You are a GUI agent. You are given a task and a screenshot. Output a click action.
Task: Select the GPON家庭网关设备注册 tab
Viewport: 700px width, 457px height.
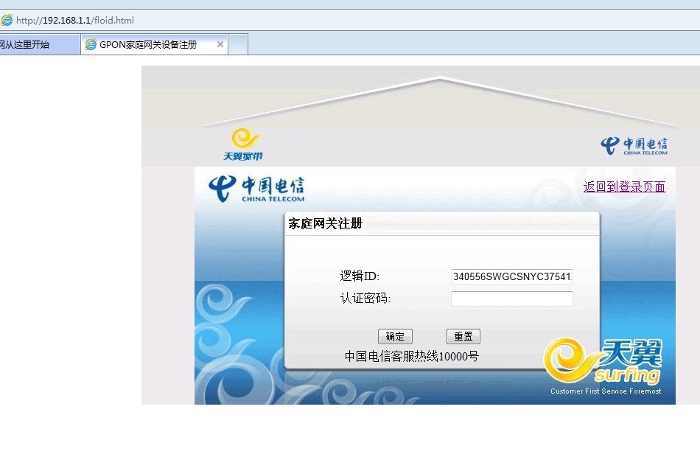[x=155, y=45]
